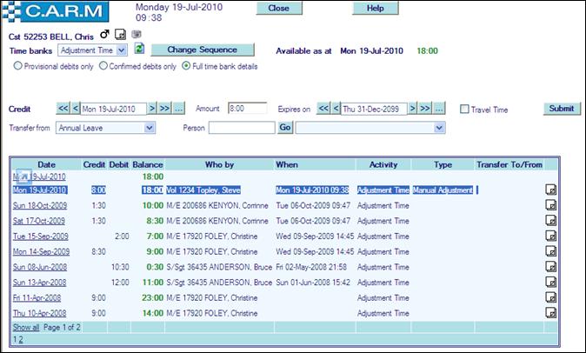Viewport: 586px width, 353px height.
Task: Expand the empty dropdown beside Go
Action: (439, 128)
